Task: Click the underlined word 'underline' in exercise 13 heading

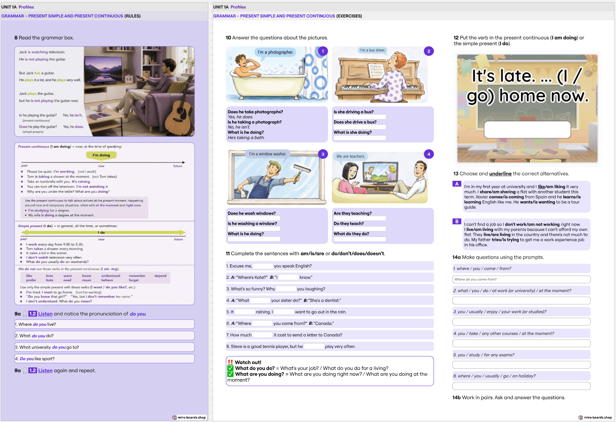Action: (x=500, y=174)
